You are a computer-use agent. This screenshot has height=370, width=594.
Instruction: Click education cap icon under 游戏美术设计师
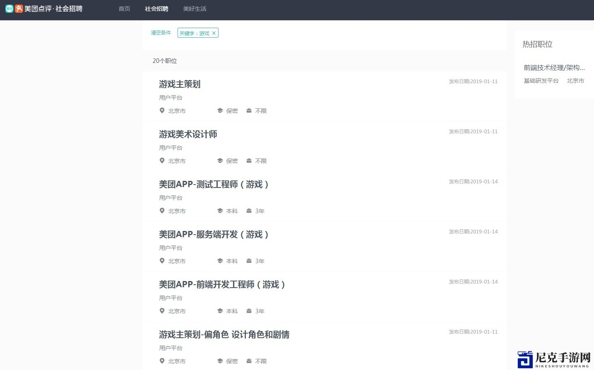click(x=220, y=161)
